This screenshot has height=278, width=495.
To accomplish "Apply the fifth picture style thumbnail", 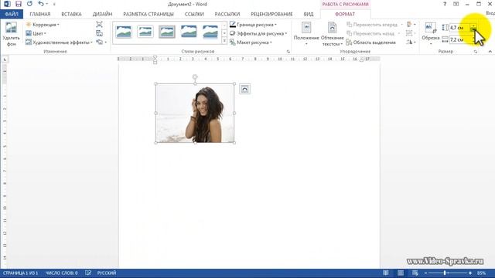I will (x=210, y=32).
